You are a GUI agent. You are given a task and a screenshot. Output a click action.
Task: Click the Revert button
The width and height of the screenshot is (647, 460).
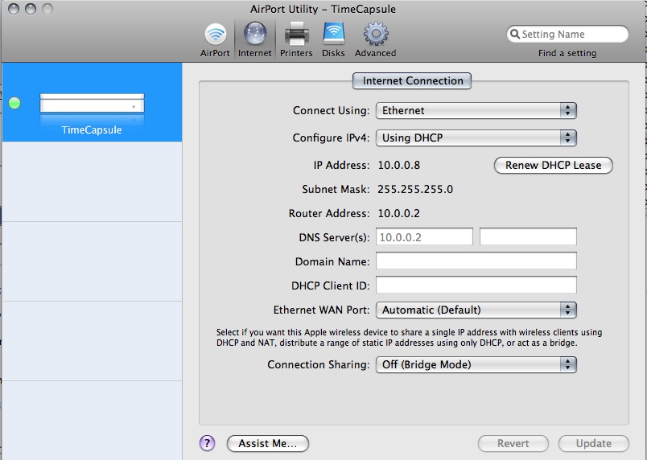513,443
